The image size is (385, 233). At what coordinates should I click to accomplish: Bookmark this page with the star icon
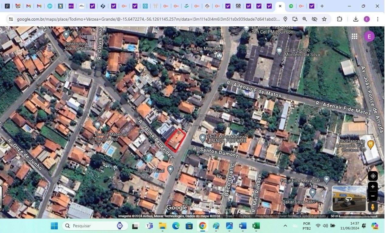click(x=324, y=19)
